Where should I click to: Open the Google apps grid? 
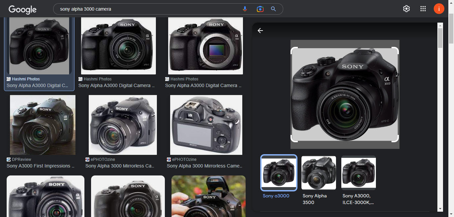423,9
